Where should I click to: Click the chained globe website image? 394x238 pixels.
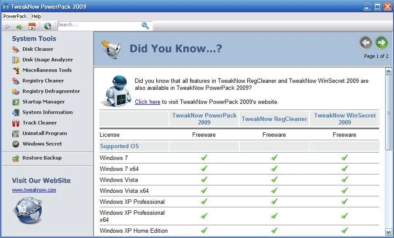tap(27, 210)
